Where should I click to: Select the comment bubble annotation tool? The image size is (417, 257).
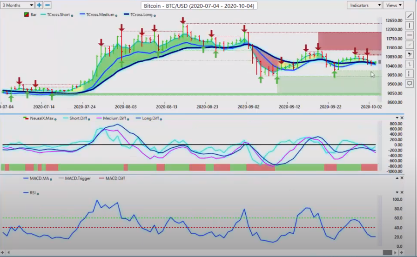(x=410, y=84)
